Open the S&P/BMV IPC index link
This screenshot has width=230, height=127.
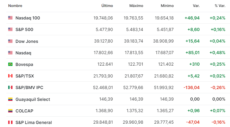(29, 88)
